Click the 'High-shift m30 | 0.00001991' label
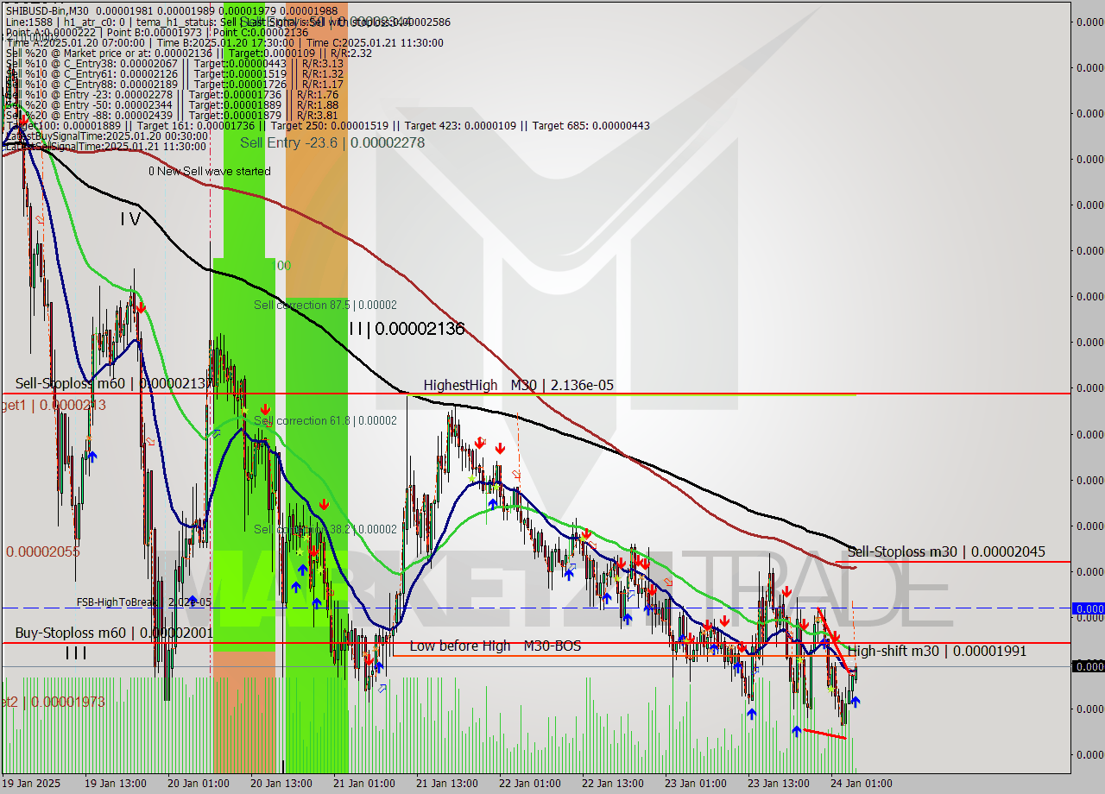 click(938, 651)
